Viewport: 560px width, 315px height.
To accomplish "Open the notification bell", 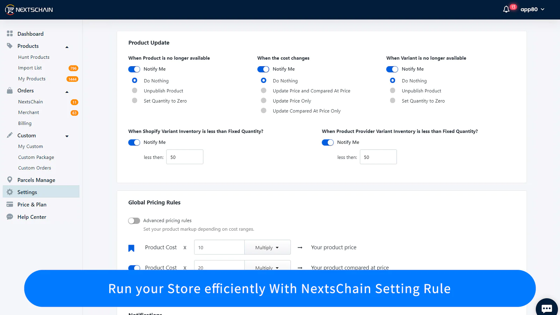I will click(x=506, y=9).
